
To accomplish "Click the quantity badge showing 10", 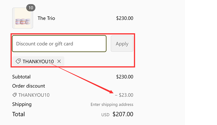I will pos(31,8).
